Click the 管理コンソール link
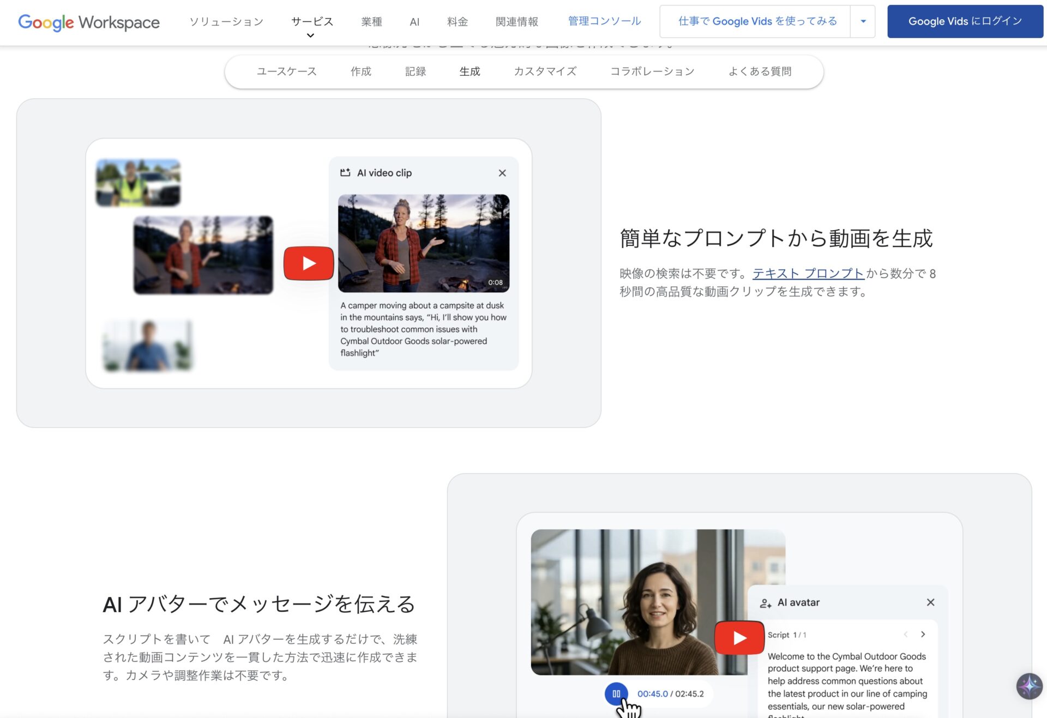 pyautogui.click(x=604, y=21)
